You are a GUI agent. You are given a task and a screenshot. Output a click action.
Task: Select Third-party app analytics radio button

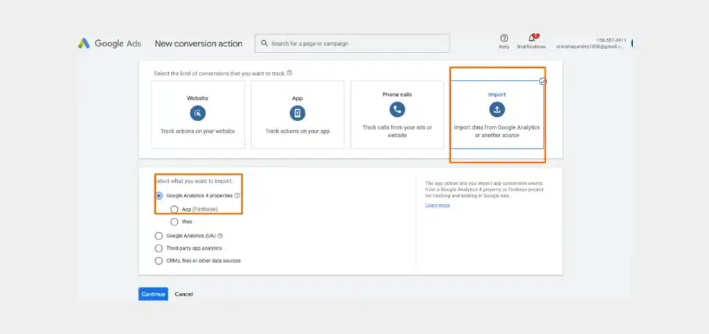coord(159,248)
